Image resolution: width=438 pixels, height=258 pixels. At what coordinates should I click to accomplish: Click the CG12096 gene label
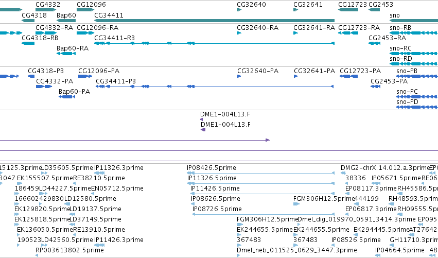91,5
